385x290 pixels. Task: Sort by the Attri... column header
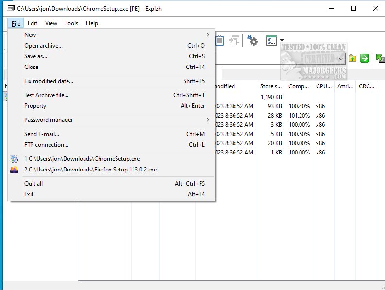345,86
